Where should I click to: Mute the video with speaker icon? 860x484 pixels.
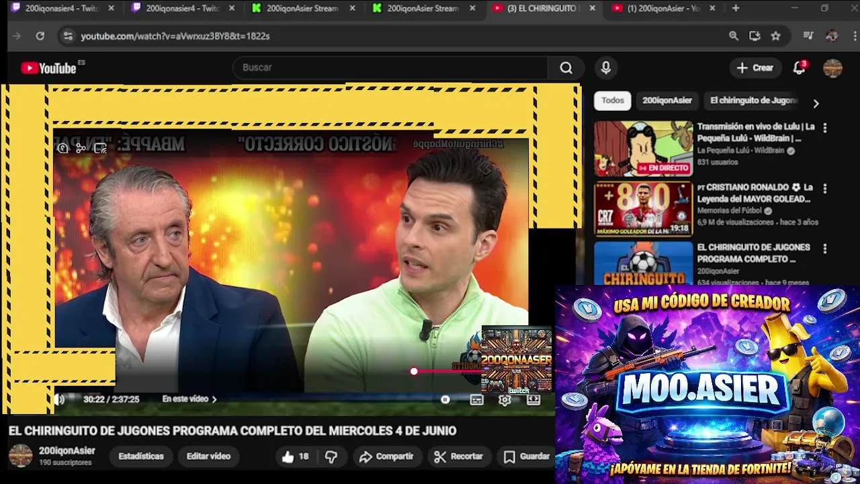click(x=60, y=399)
